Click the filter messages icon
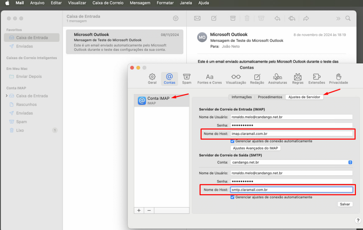 click(x=175, y=18)
